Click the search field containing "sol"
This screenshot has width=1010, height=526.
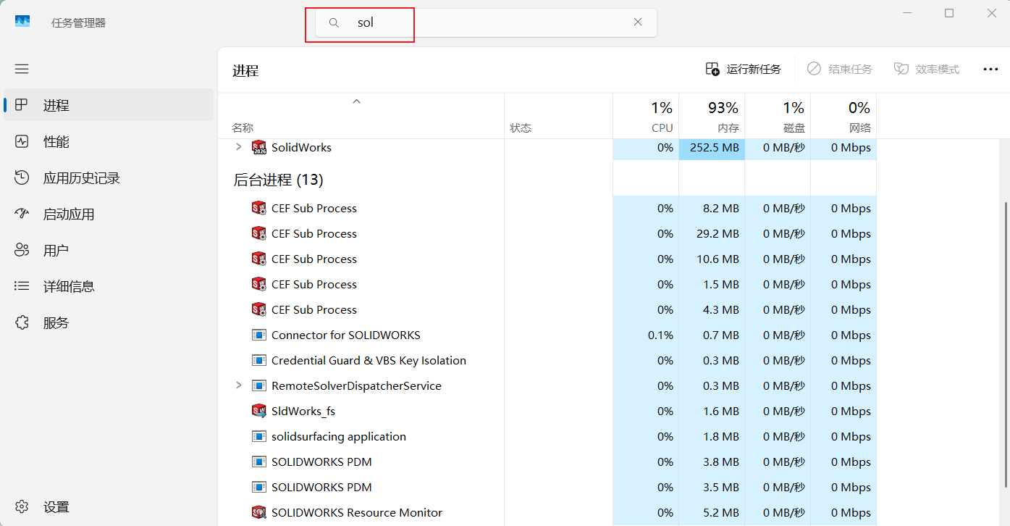(x=486, y=22)
